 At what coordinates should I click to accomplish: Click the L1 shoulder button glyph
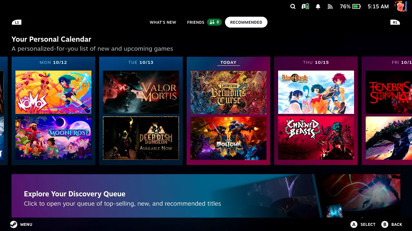click(x=17, y=22)
